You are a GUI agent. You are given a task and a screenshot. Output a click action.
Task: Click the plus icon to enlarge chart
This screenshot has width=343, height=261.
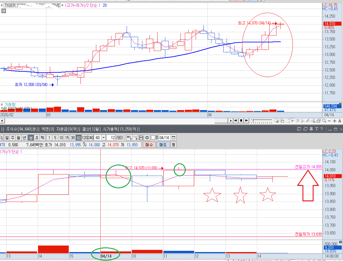334,121
